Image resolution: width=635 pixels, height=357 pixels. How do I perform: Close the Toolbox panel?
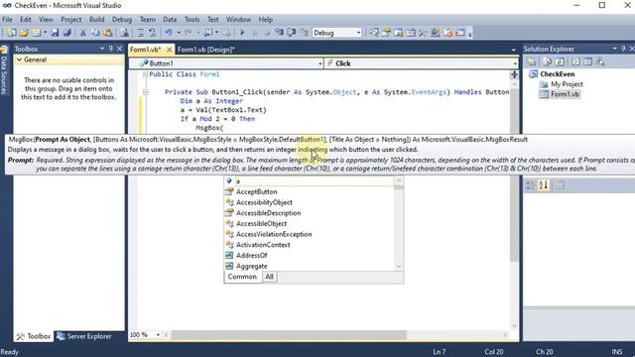coord(119,49)
